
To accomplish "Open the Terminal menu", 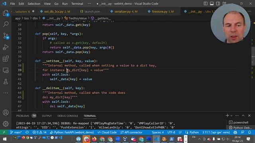I will pyautogui.click(x=77, y=4).
